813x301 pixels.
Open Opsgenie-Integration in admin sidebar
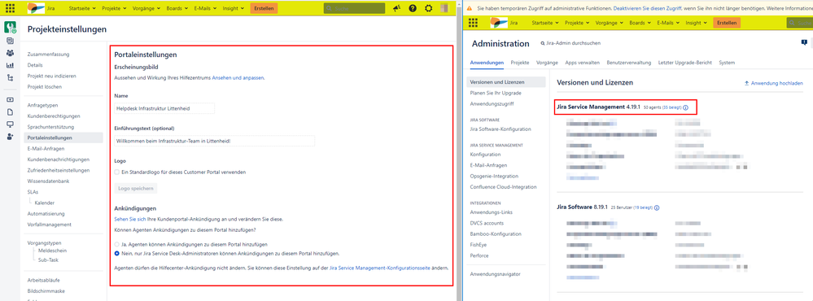click(494, 177)
